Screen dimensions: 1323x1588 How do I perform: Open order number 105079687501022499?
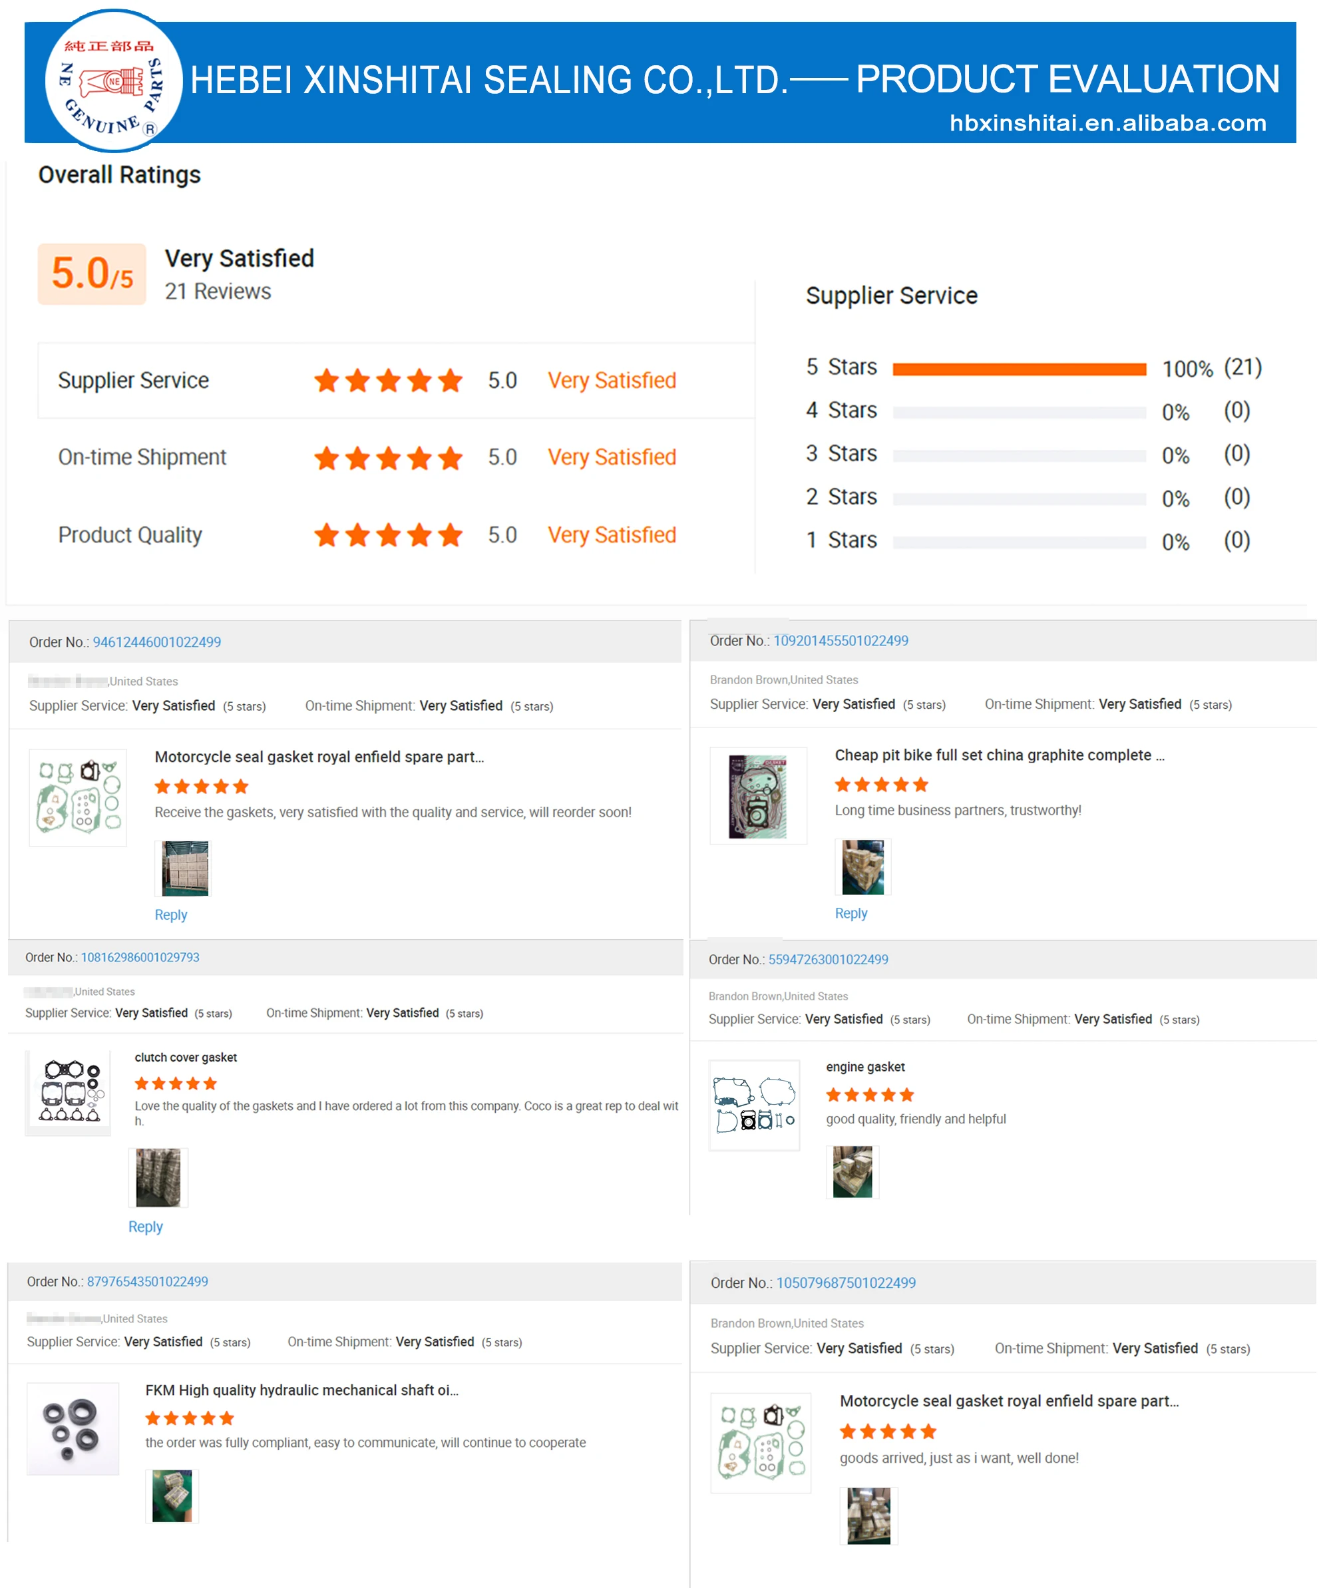[845, 1283]
